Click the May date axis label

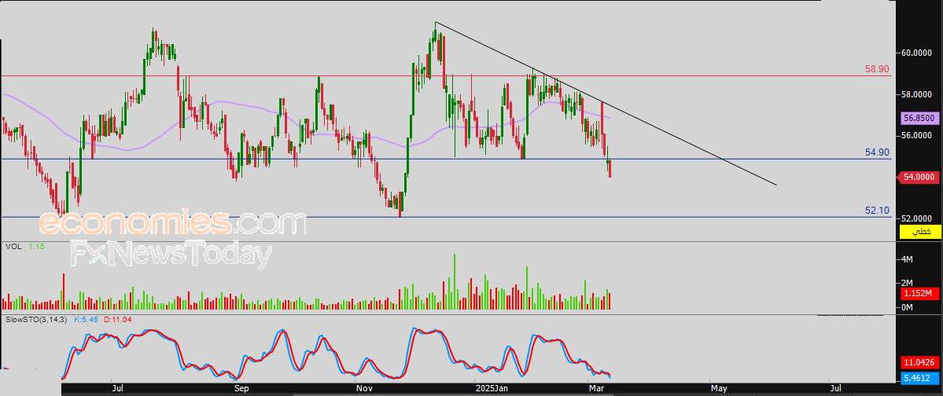click(719, 389)
